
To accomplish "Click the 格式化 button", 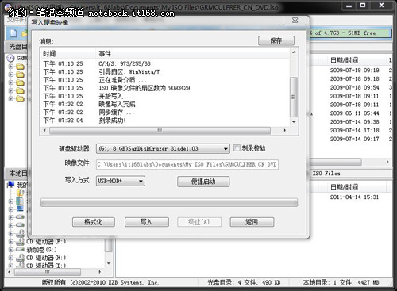I will tap(94, 222).
